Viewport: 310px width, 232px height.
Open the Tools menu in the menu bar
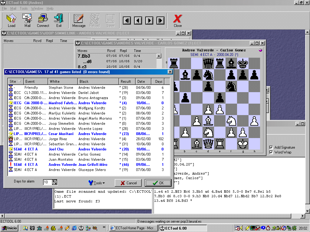coord(24,8)
